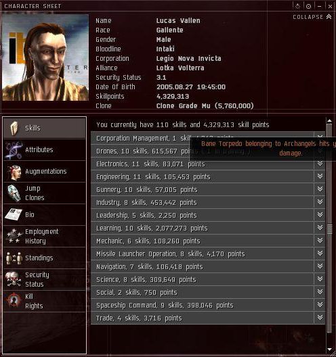Click Employment History stars icon
Viewport: 336px width, 357px height.
tap(14, 236)
